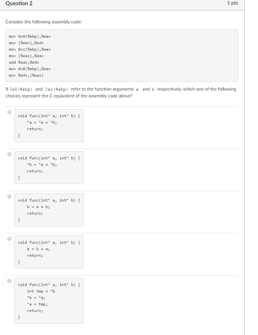
Task: Select the answer with 'b = a + b;'
Action: 9,196
